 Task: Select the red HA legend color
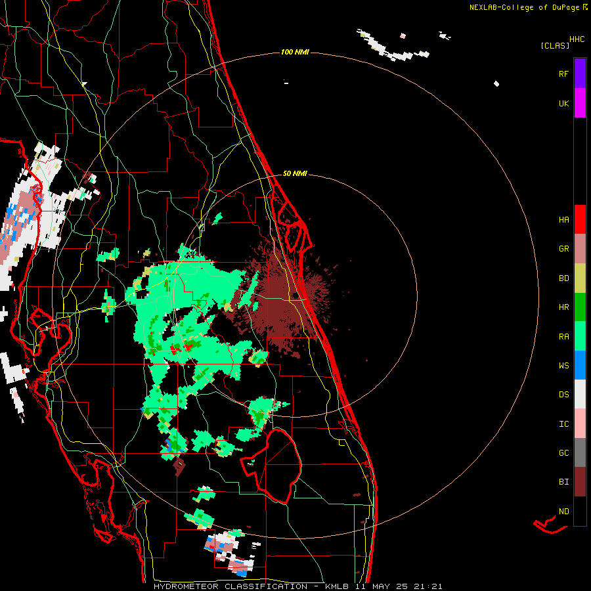pos(580,219)
